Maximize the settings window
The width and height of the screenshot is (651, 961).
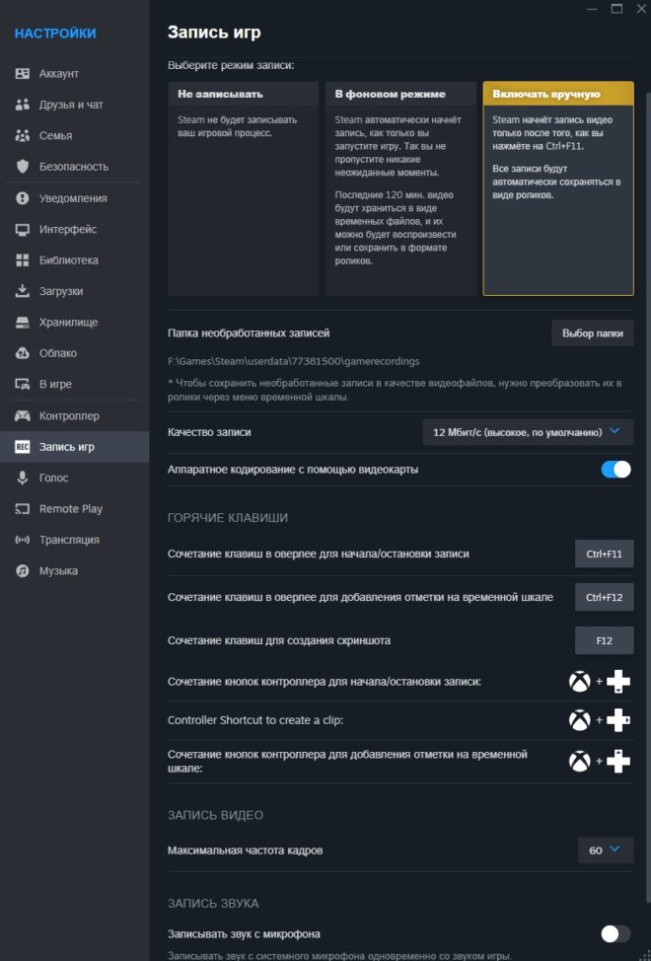616,9
